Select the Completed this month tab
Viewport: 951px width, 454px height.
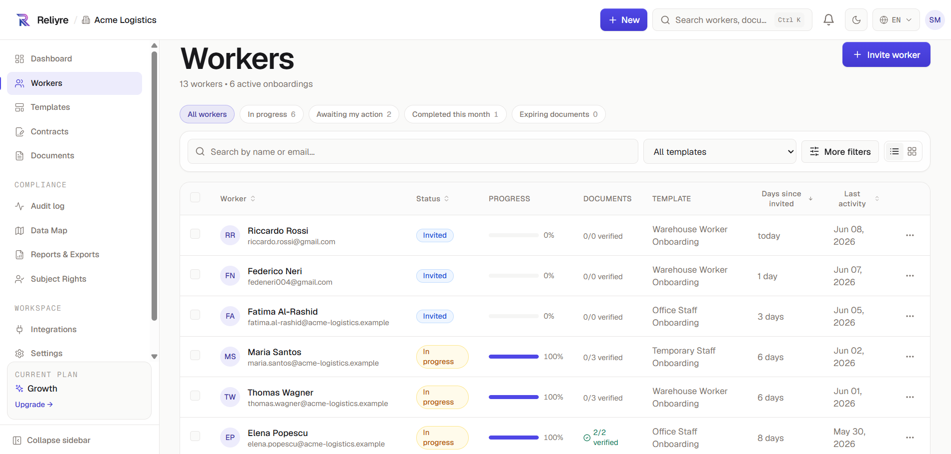click(x=455, y=114)
